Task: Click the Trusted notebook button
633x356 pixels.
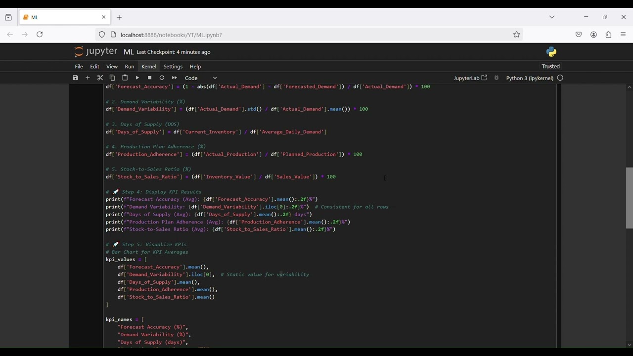Action: [551, 67]
